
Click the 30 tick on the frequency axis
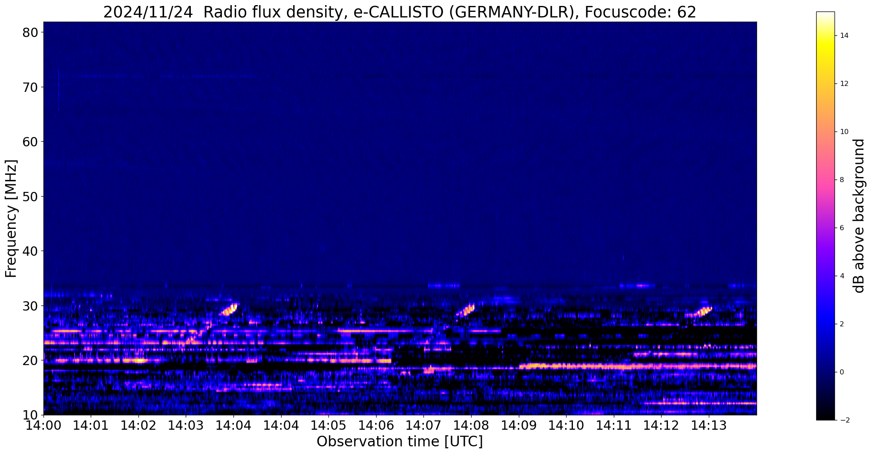[31, 306]
